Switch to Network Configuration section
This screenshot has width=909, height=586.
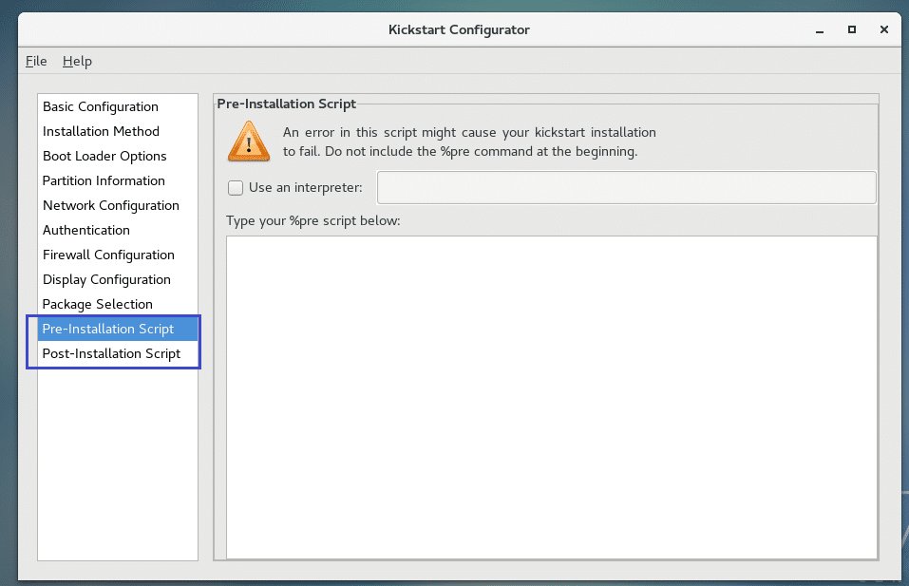110,205
